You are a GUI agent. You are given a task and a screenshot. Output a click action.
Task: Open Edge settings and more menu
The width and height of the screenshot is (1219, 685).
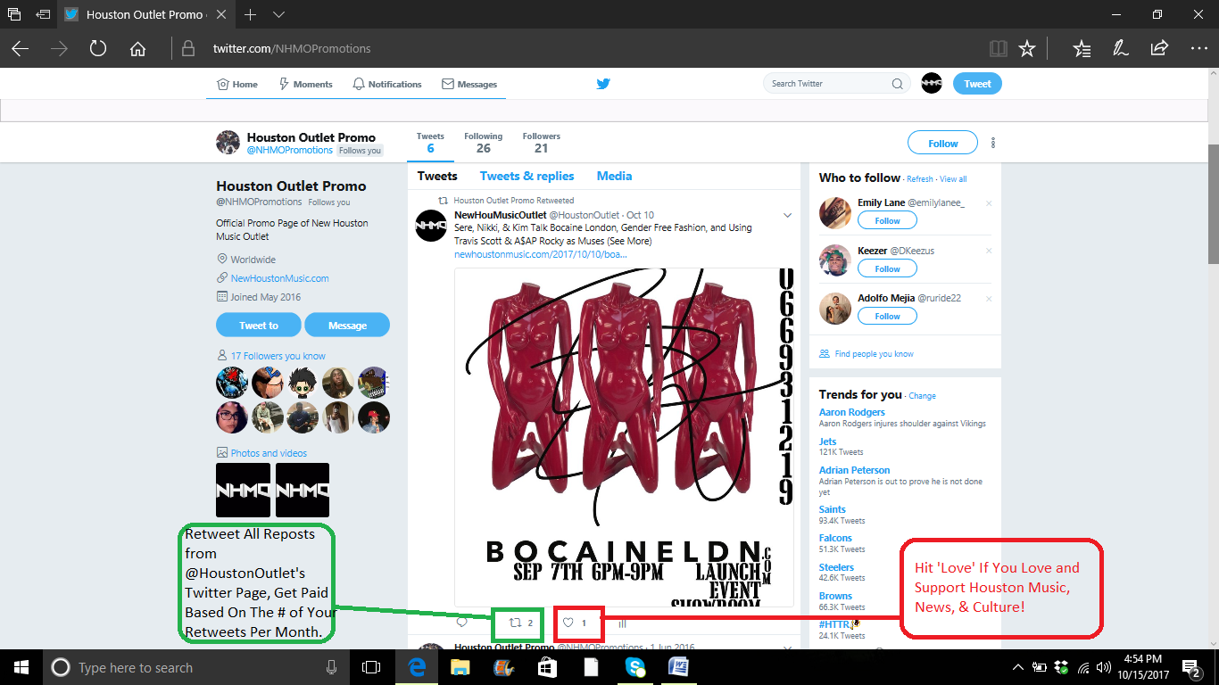tap(1198, 48)
